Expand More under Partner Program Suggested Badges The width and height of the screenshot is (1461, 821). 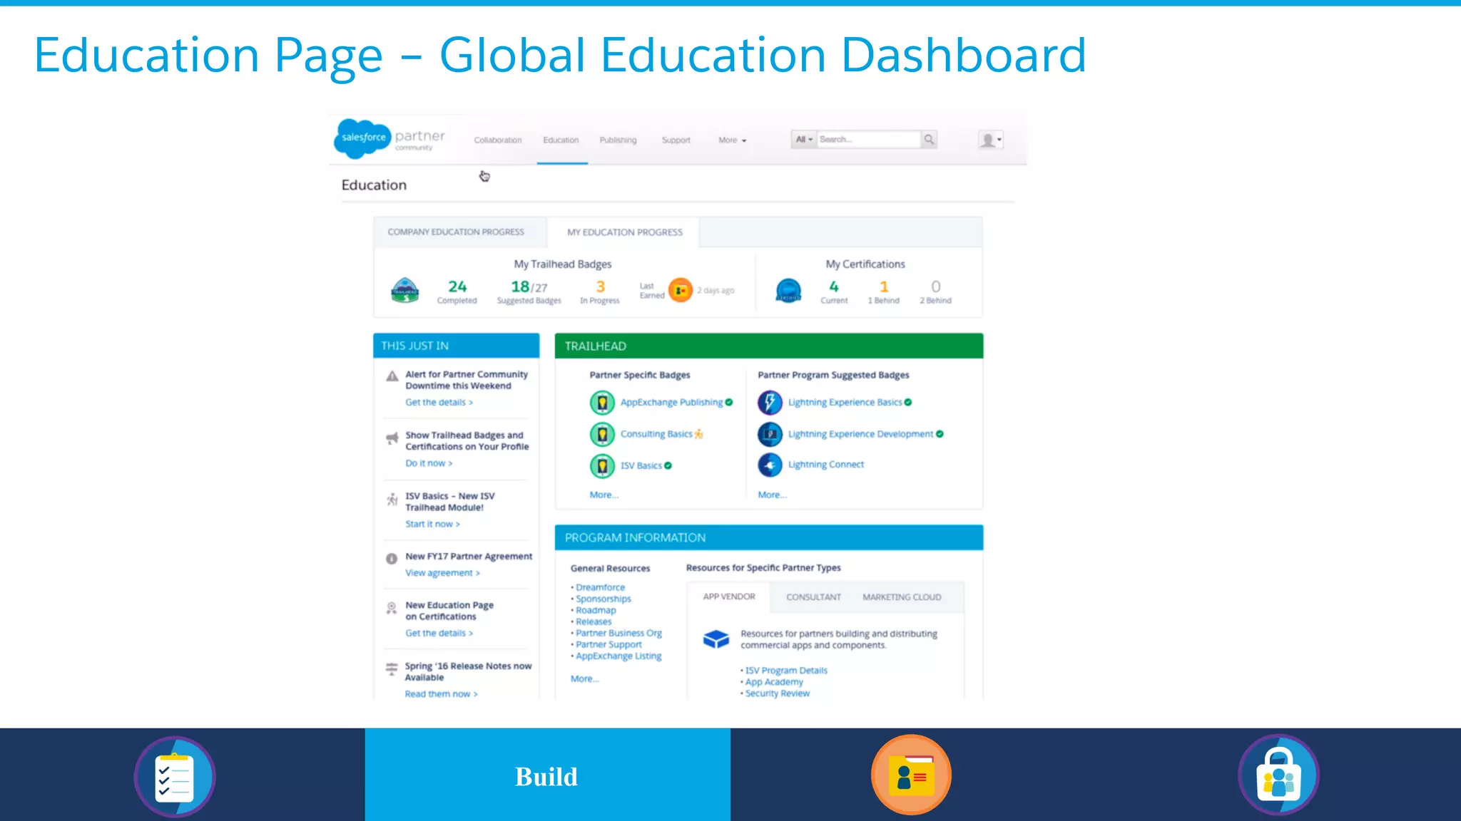[x=772, y=495]
